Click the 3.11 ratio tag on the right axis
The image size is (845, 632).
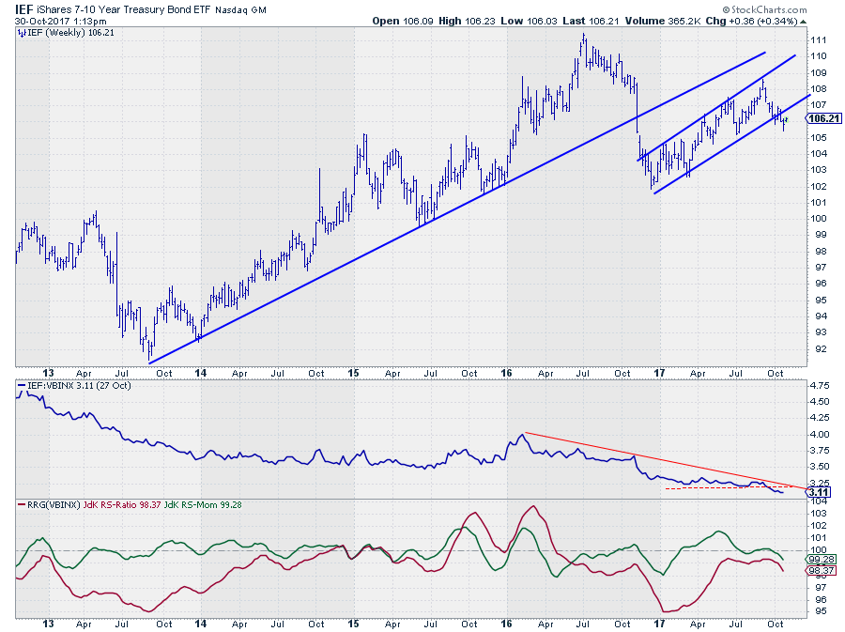click(x=819, y=492)
